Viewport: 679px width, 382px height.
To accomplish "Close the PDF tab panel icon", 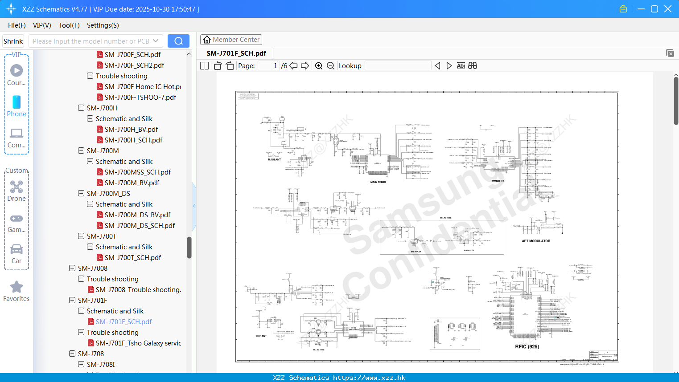I will click(x=670, y=53).
